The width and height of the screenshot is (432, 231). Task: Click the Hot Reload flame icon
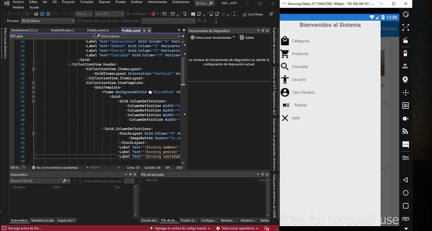tap(154, 14)
